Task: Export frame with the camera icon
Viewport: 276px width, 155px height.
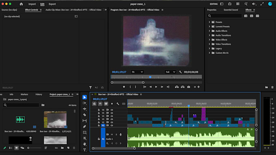Action: click(x=188, y=87)
